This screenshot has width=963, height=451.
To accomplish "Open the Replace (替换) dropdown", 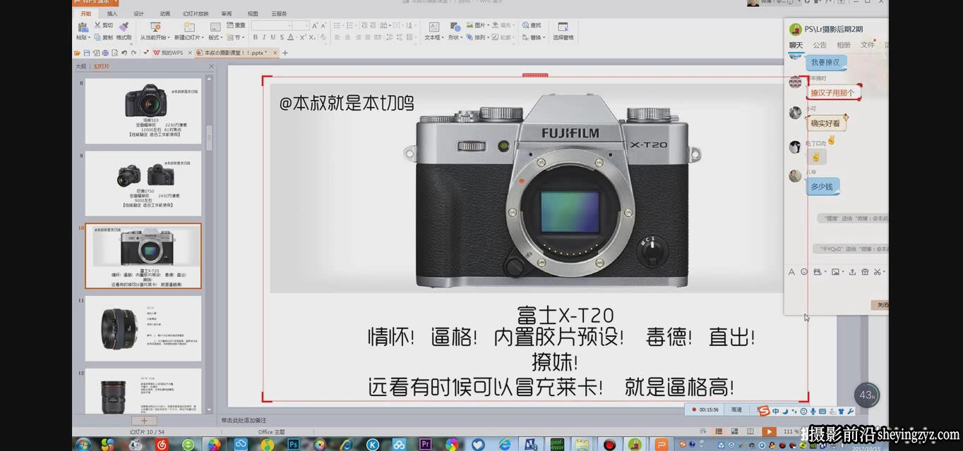I will point(534,37).
